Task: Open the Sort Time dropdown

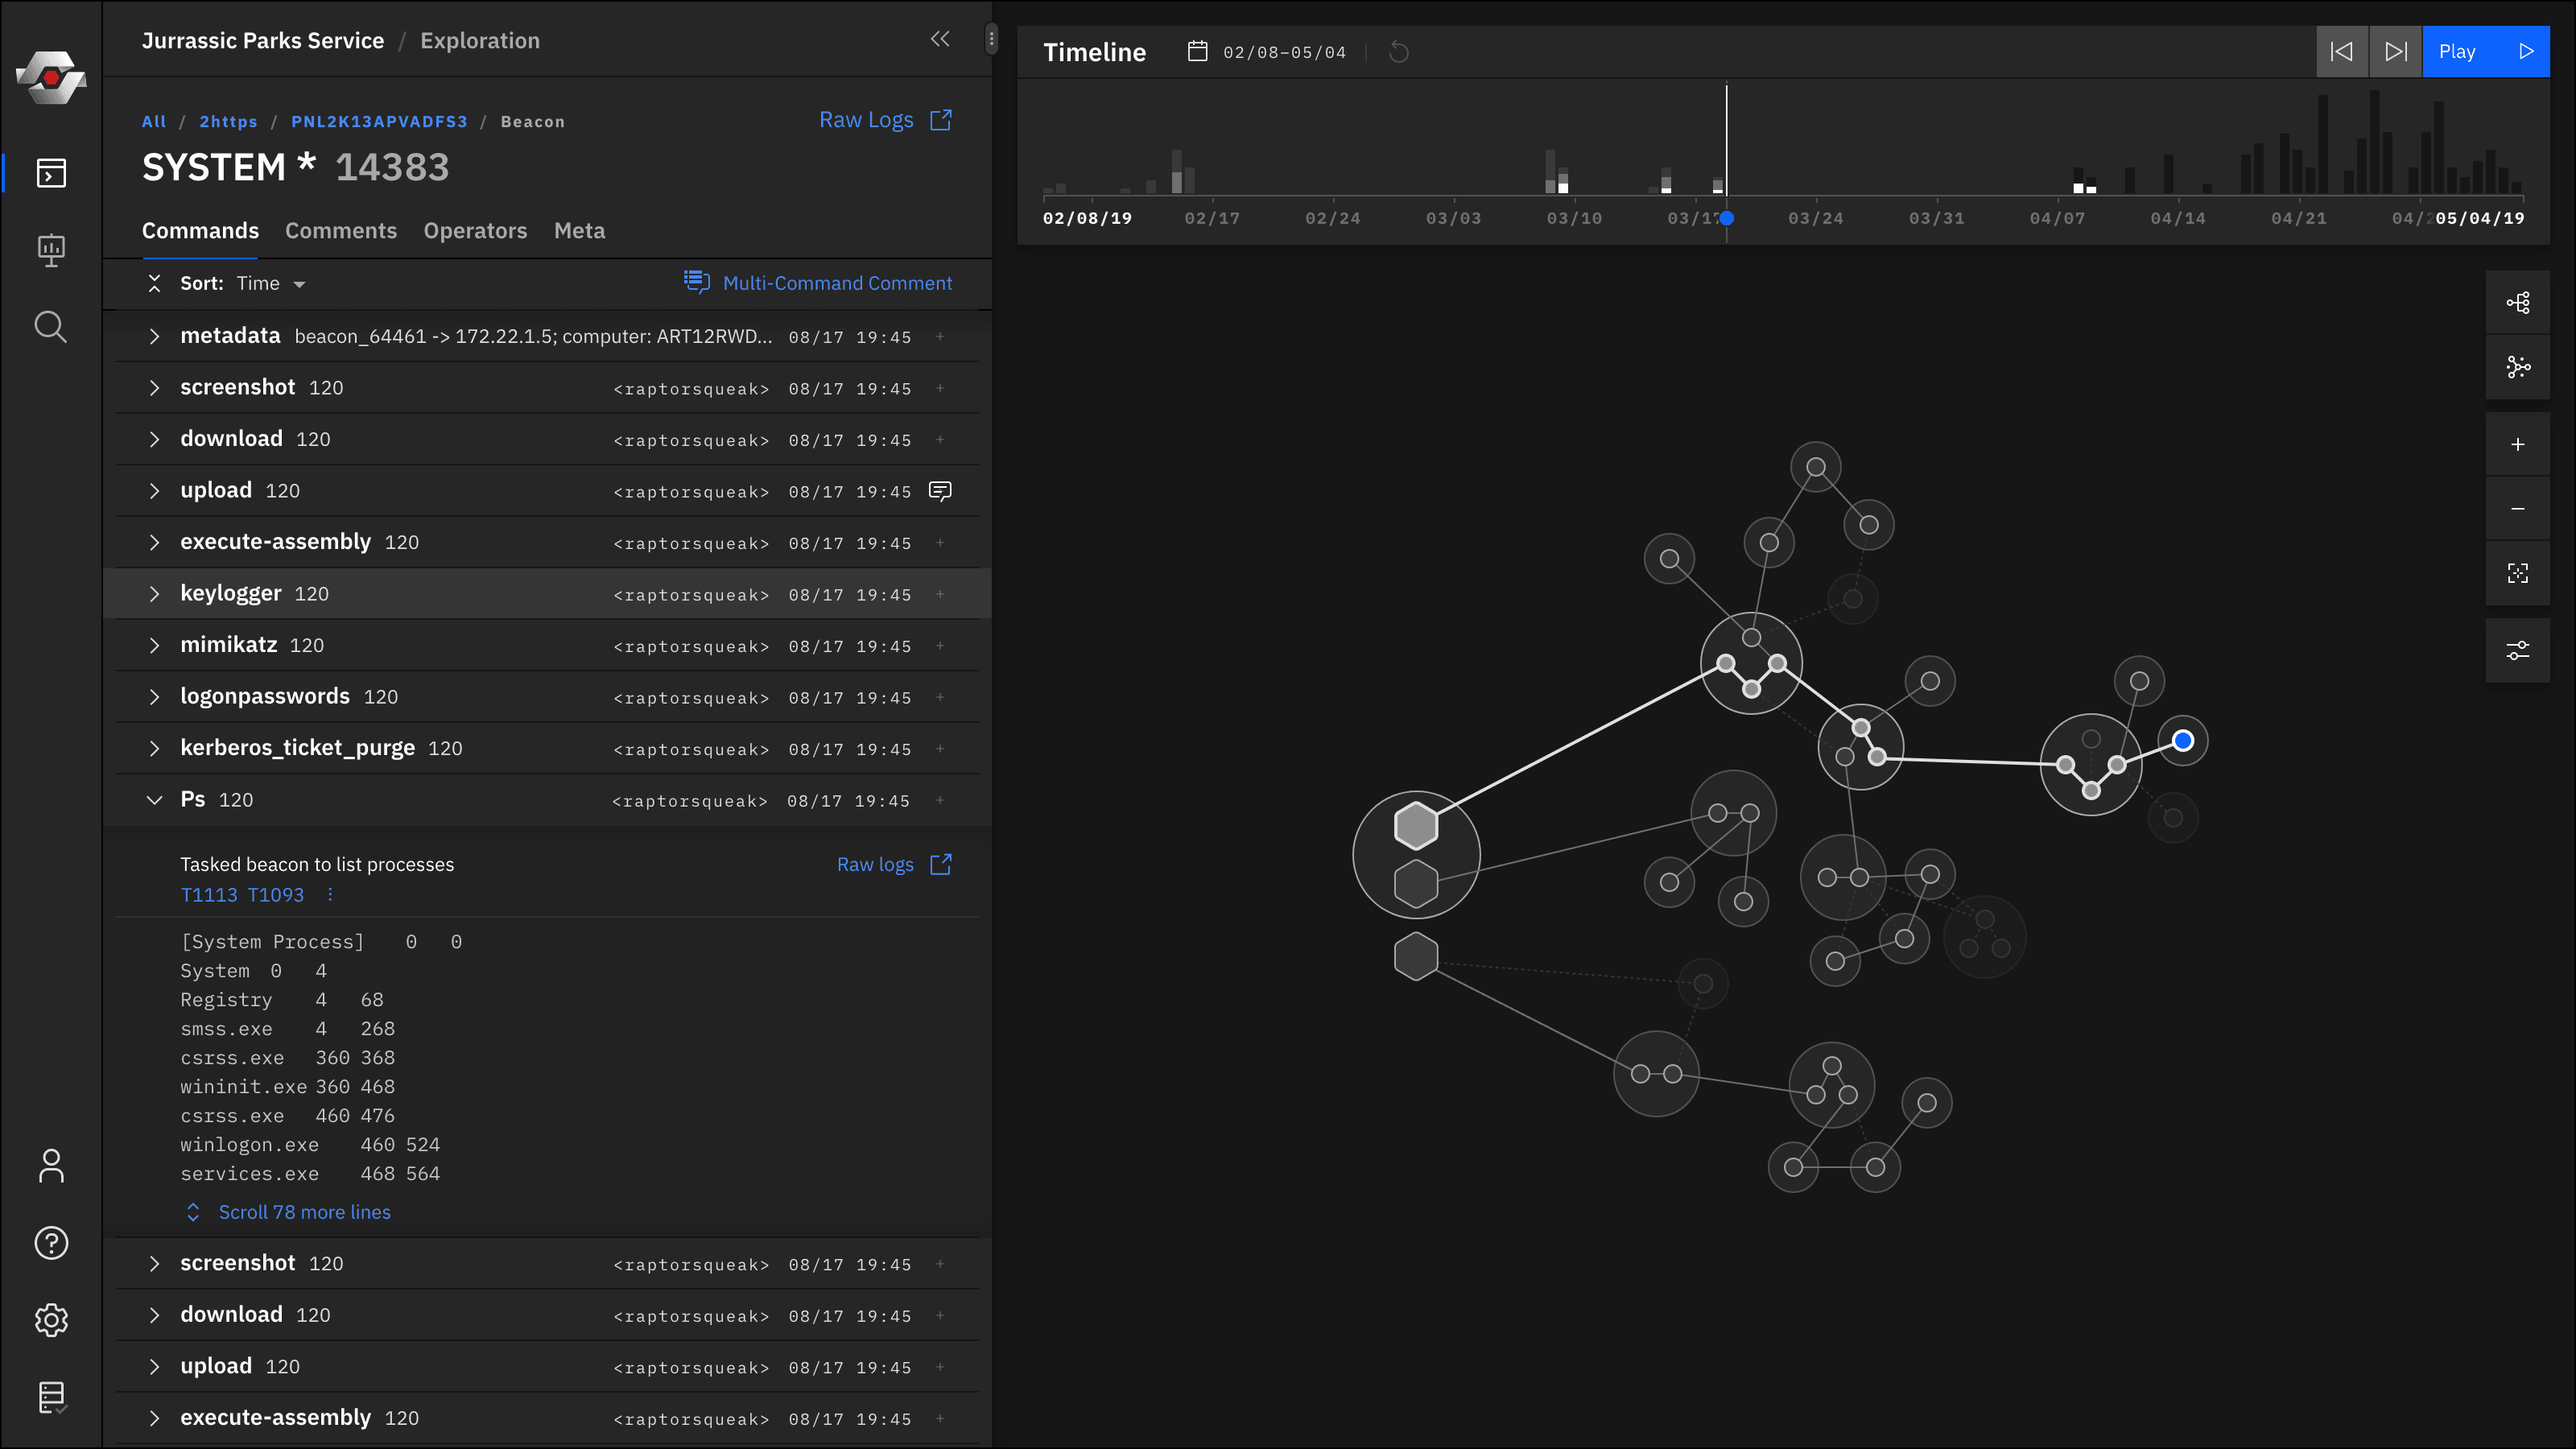Action: tap(270, 284)
